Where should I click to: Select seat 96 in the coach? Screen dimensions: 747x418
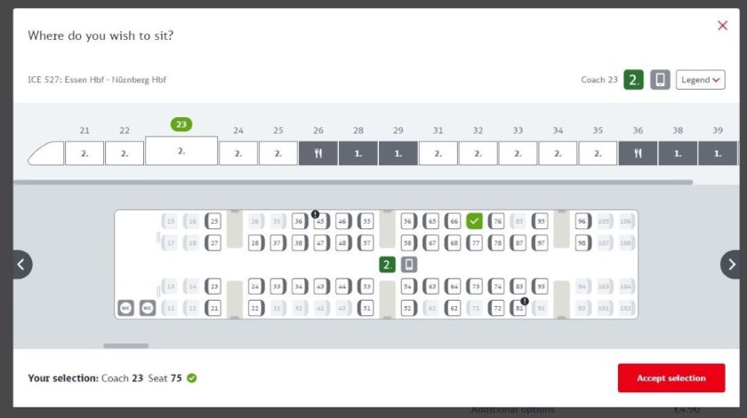[x=582, y=221]
